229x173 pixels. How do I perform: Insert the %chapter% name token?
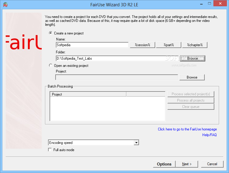point(195,45)
